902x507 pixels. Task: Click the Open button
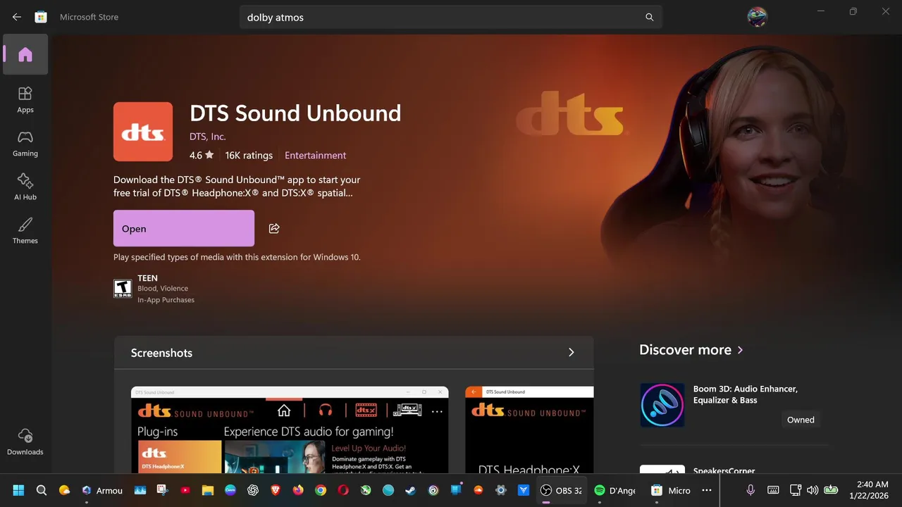pyautogui.click(x=184, y=228)
